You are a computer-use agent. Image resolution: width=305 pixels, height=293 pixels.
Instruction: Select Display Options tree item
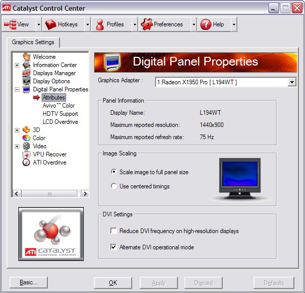click(x=51, y=81)
